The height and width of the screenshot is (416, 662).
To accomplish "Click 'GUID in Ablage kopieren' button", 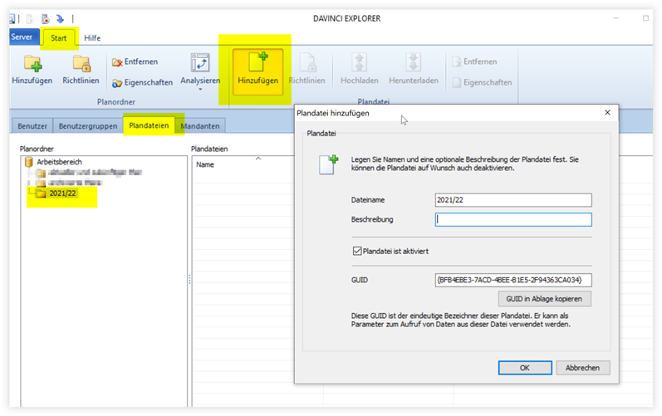I will [x=544, y=299].
